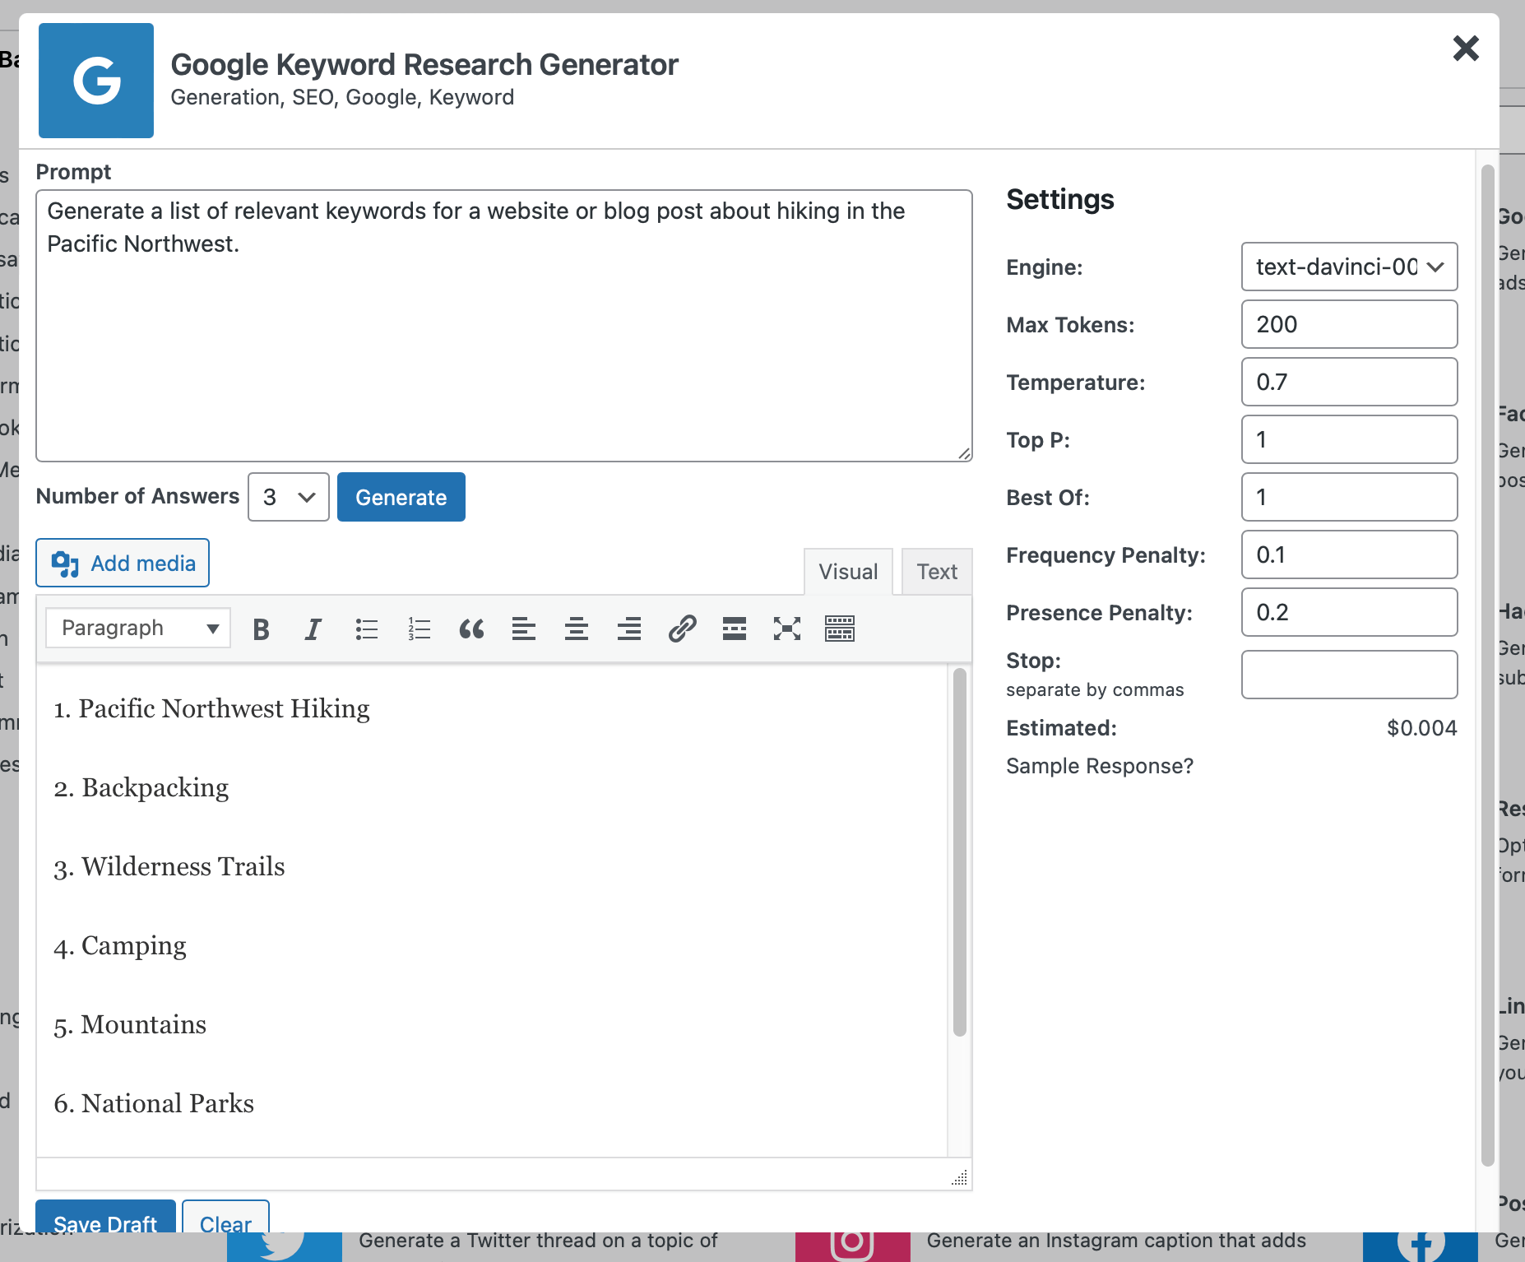1525x1262 pixels.
Task: Align text right
Action: click(629, 629)
